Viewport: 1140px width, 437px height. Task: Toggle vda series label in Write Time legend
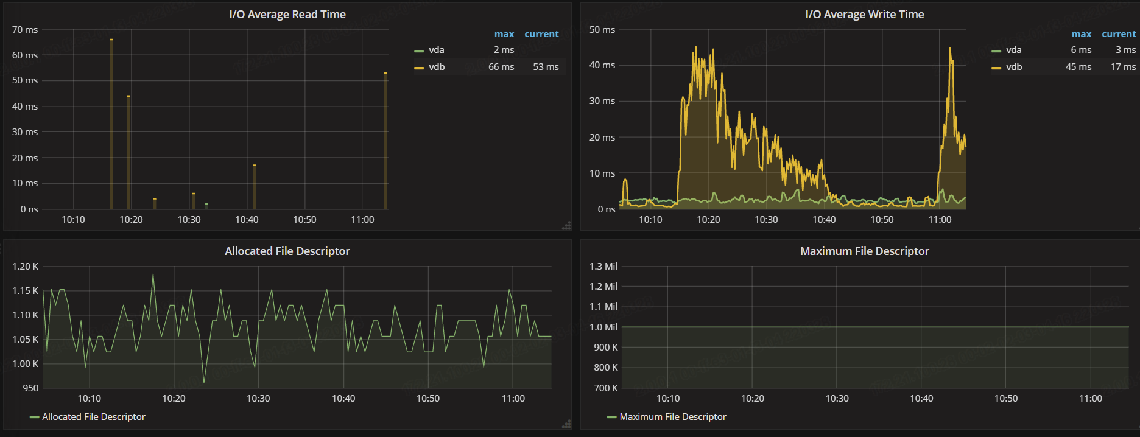pyautogui.click(x=1013, y=50)
